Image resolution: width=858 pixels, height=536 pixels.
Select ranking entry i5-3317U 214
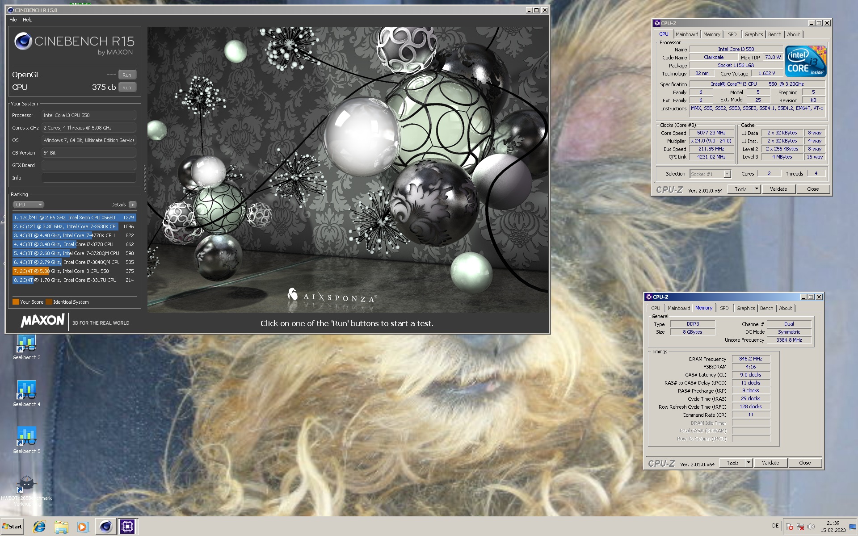click(x=74, y=280)
